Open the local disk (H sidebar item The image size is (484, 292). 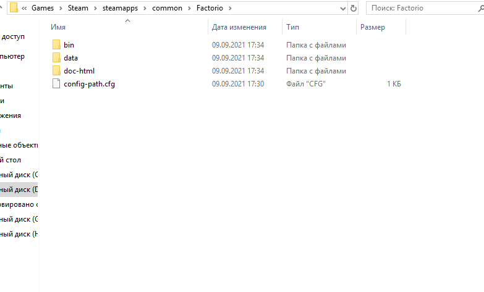[19, 234]
